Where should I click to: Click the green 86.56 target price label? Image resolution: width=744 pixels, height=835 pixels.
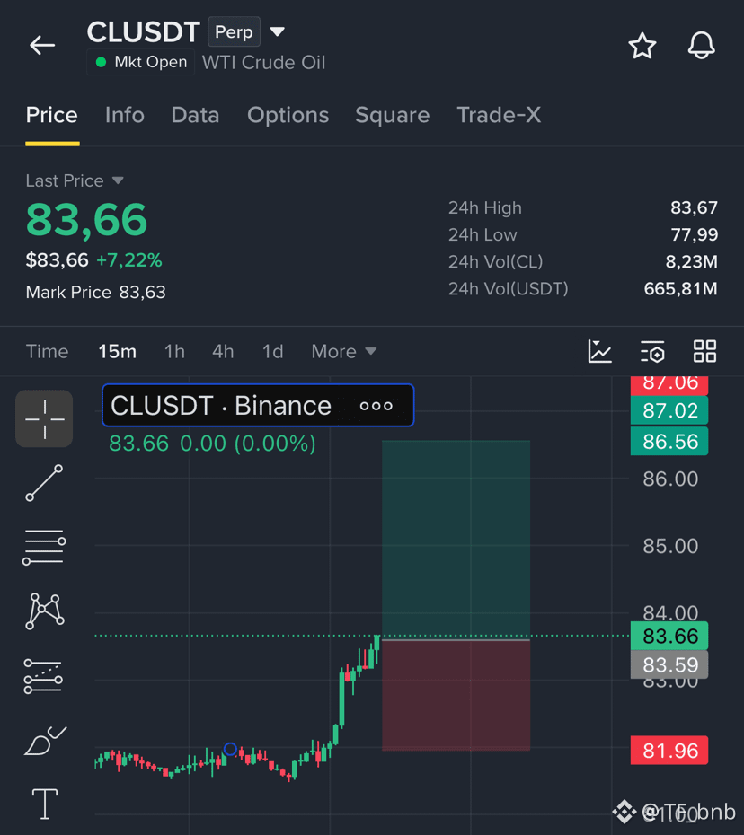[x=669, y=442]
